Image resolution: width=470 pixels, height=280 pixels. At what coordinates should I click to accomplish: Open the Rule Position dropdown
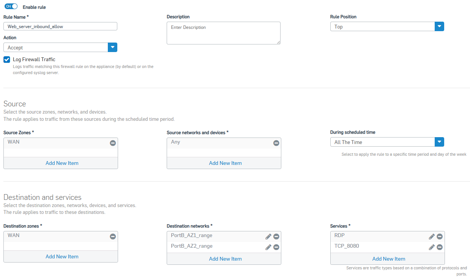[x=439, y=27]
